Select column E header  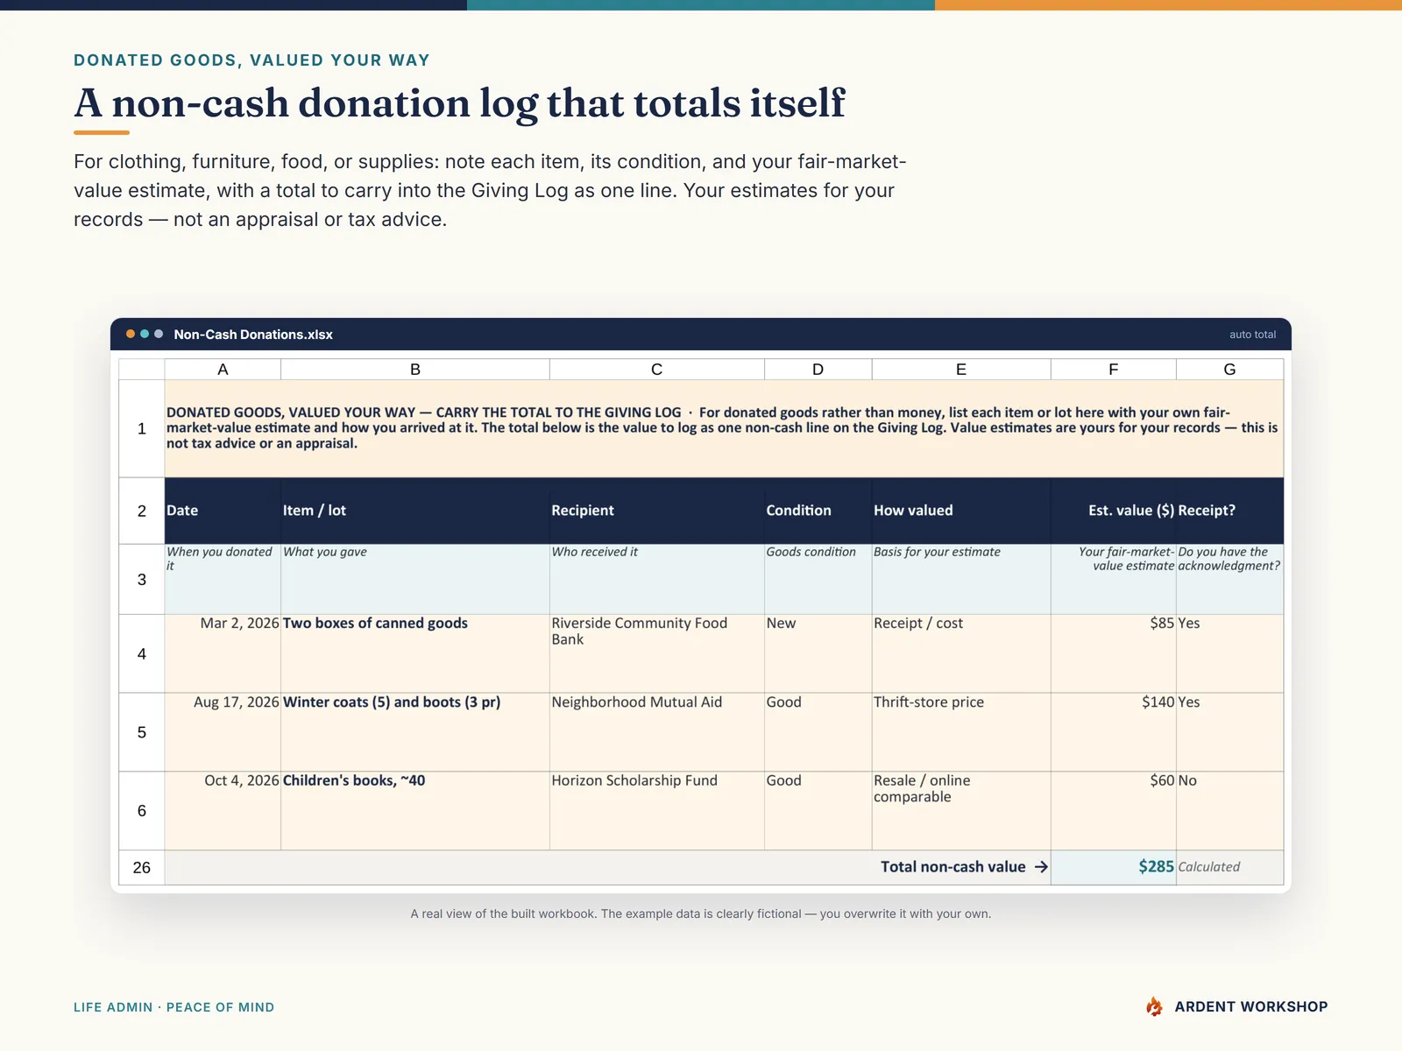[x=961, y=370]
